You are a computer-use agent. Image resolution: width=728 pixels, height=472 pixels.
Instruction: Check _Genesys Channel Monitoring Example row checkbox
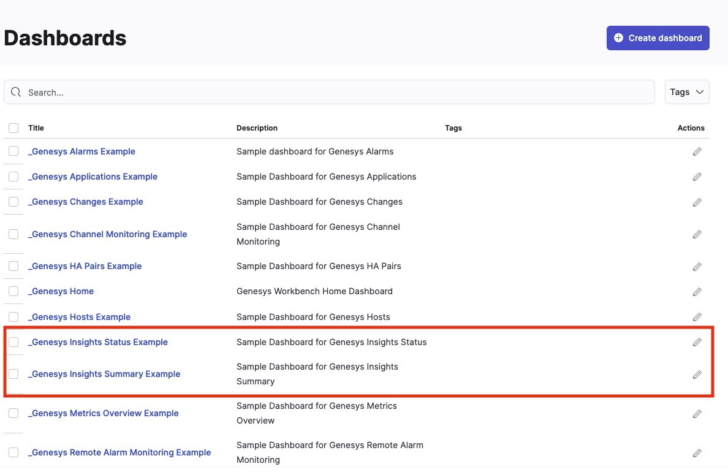point(13,234)
